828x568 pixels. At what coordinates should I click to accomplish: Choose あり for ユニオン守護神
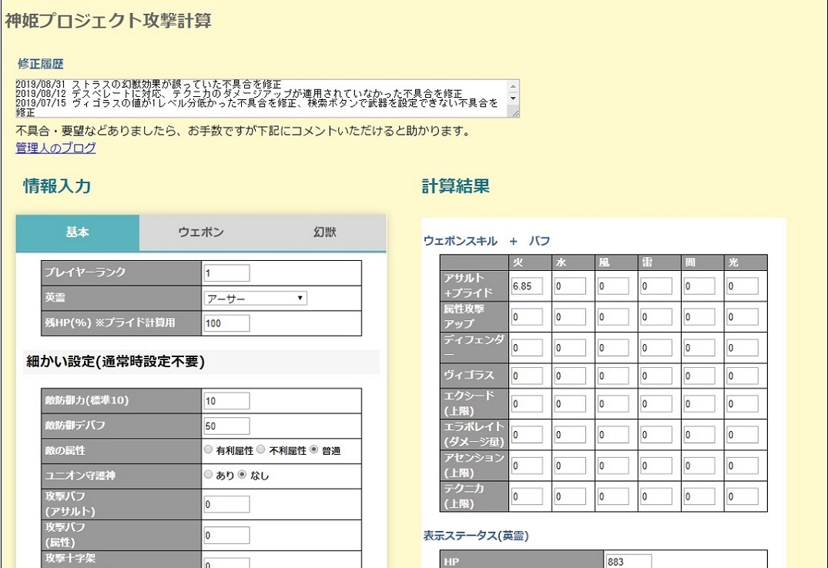point(208,475)
